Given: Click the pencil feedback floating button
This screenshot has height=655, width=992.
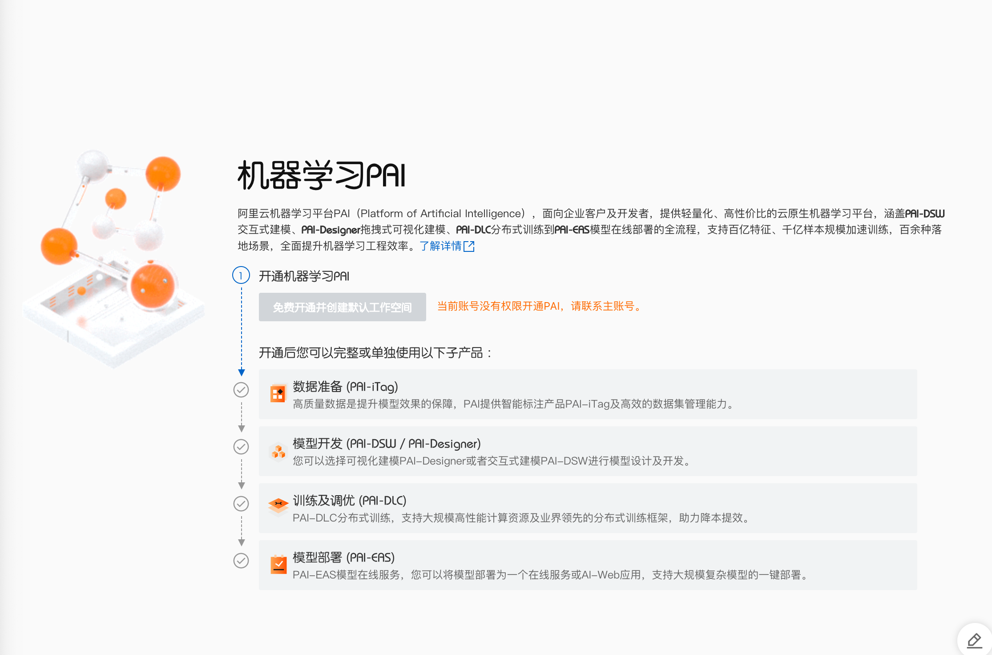Looking at the screenshot, I should point(974,641).
